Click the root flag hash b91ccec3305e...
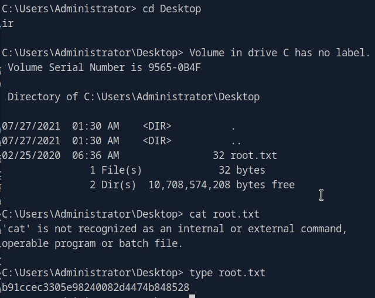This screenshot has width=375, height=298. click(x=96, y=287)
